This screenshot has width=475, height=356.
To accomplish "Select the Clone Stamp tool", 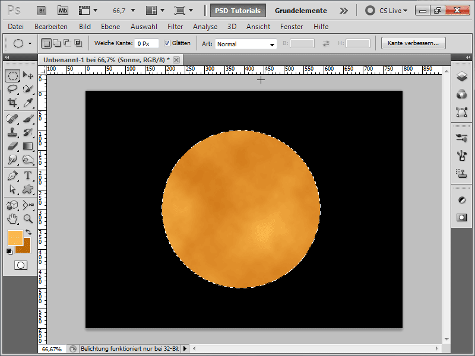I will tap(12, 132).
